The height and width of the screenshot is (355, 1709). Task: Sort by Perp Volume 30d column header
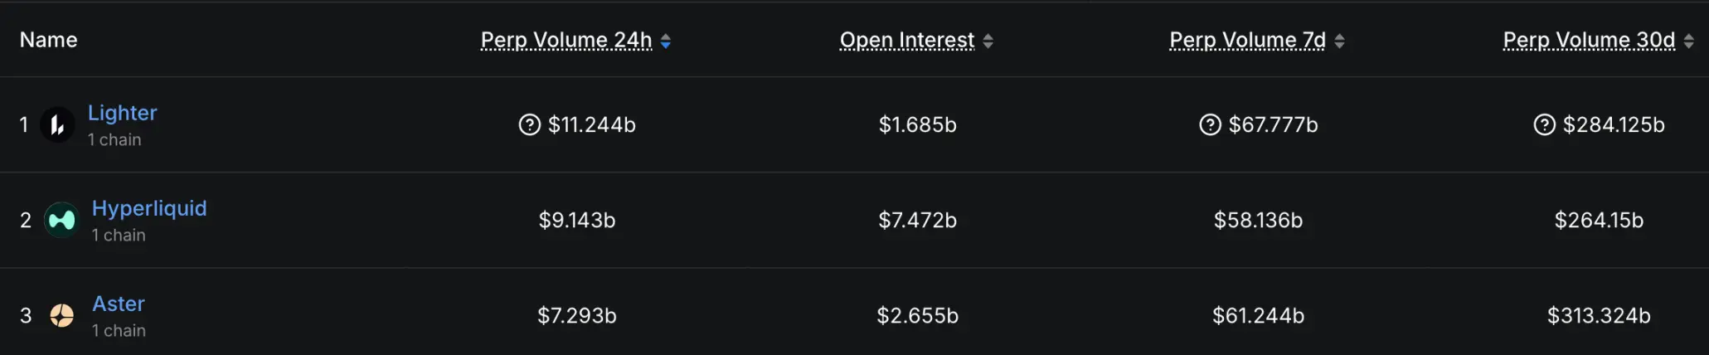[x=1589, y=40]
